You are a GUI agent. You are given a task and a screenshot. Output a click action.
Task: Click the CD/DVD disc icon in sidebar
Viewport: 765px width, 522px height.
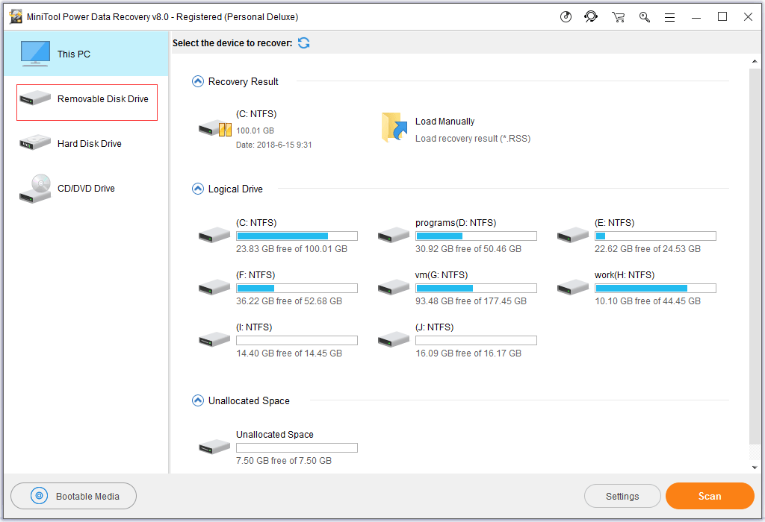35,189
